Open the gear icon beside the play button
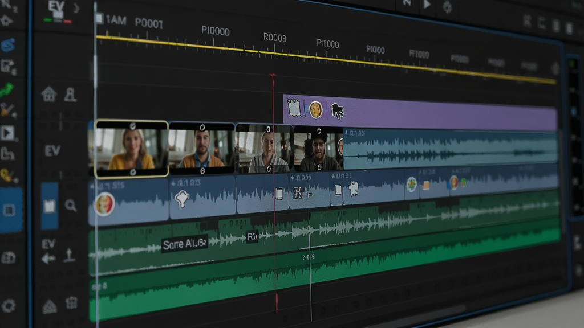The height and width of the screenshot is (328, 584). (x=447, y=7)
